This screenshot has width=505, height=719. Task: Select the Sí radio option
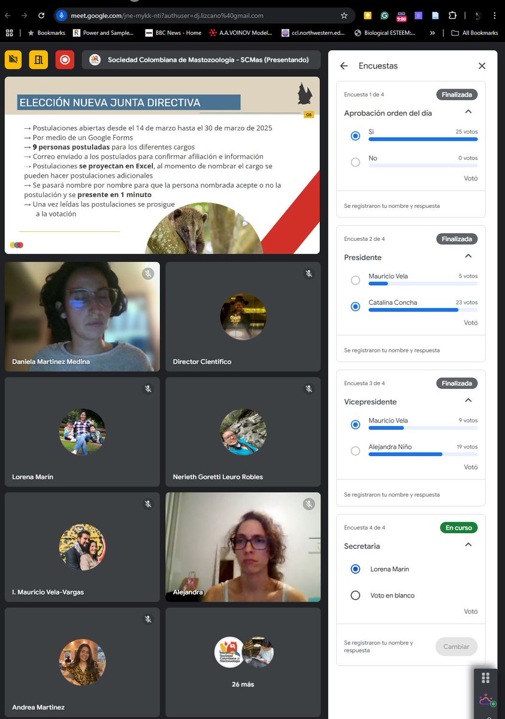[x=355, y=136]
